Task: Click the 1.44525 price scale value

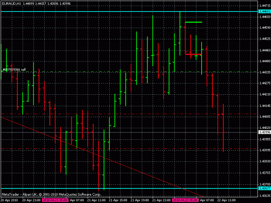Action: pyautogui.click(x=265, y=39)
